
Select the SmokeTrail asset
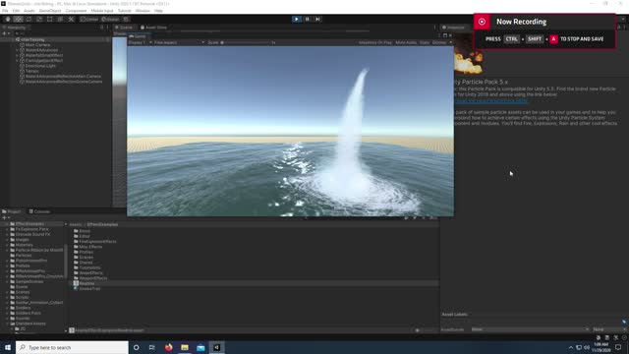(x=89, y=288)
